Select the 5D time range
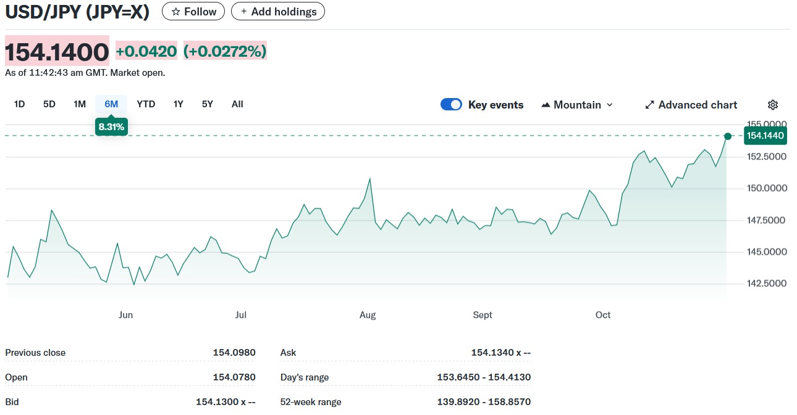 [x=49, y=104]
